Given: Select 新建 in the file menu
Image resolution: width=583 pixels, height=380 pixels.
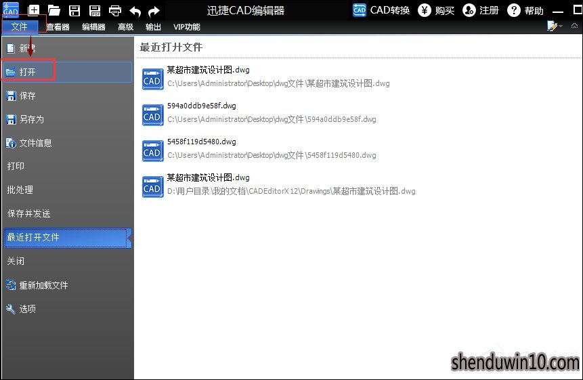Looking at the screenshot, I should coord(67,48).
